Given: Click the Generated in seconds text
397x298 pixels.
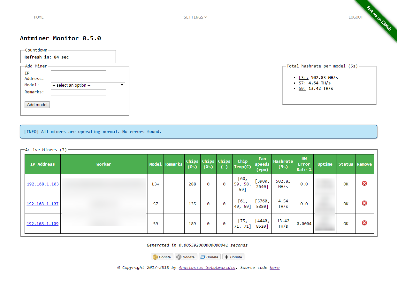Looking at the screenshot, I should (197, 245).
